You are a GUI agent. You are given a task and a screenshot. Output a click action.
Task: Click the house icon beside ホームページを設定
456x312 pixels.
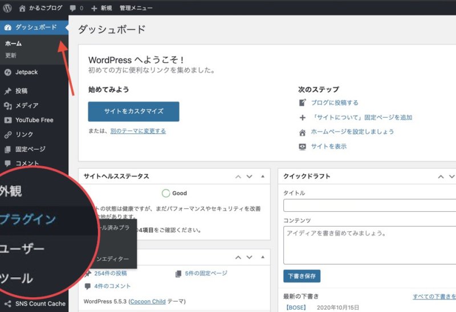[303, 133]
